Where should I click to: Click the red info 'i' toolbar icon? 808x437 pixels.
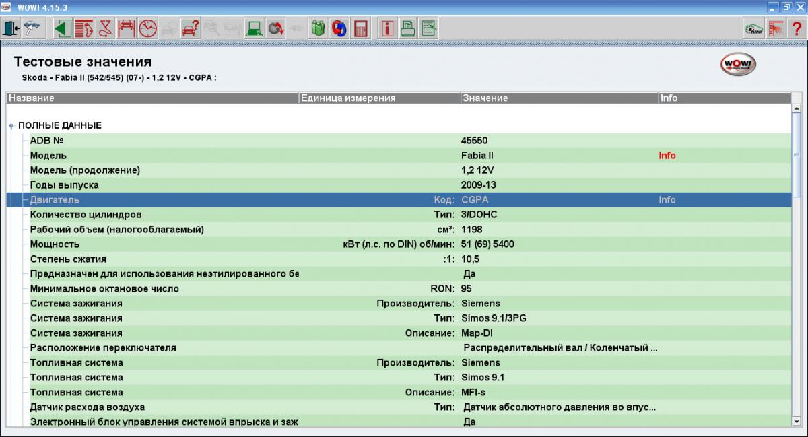coord(387,28)
